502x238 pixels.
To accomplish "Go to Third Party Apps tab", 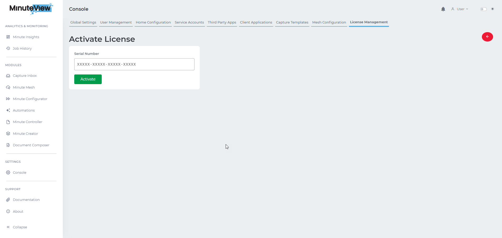I will click(222, 22).
